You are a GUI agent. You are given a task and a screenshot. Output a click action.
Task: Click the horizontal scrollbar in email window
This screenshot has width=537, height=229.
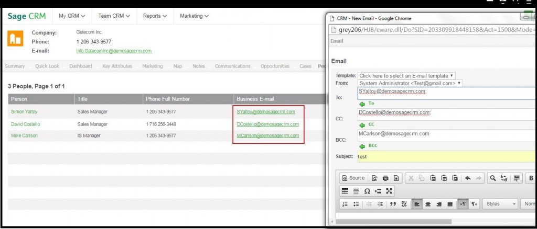[393, 222]
